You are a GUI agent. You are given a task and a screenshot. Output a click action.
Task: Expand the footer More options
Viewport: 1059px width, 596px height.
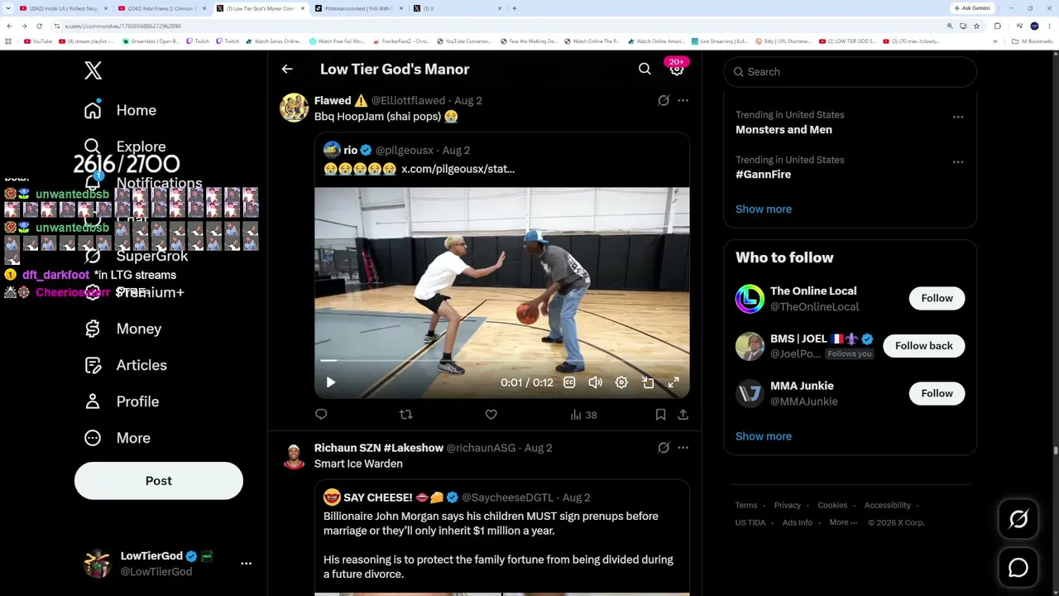coord(843,522)
